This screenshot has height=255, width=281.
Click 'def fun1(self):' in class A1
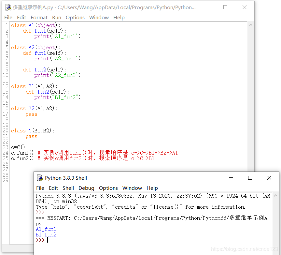(x=44, y=31)
